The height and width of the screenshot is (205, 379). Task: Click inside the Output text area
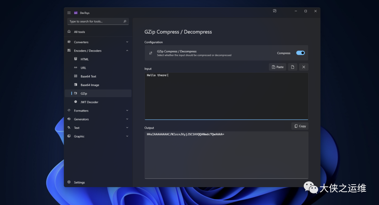click(226, 155)
